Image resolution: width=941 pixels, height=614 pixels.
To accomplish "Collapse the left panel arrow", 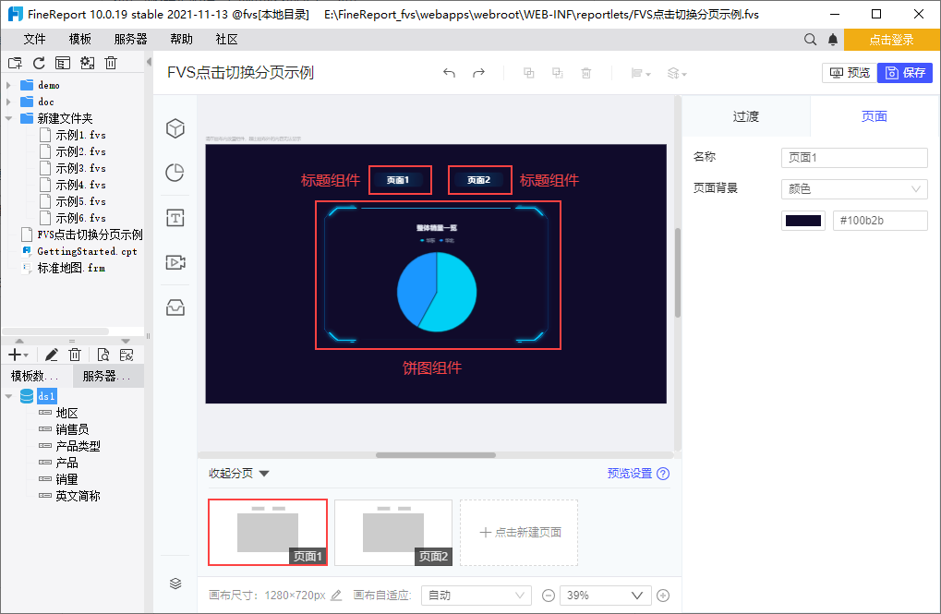I will coord(149,62).
